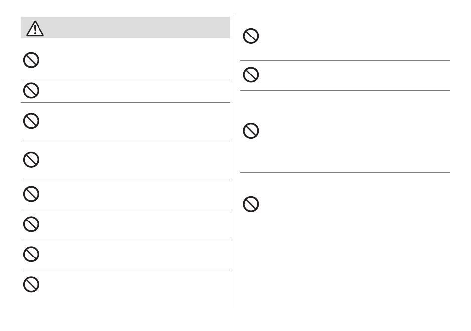Click the second prohibition icon in the left column

tap(31, 90)
